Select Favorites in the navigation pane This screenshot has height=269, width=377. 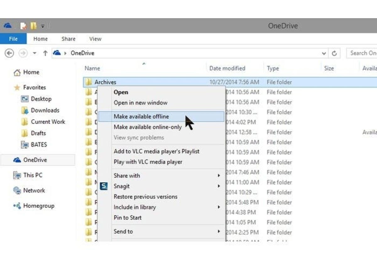[x=35, y=87]
